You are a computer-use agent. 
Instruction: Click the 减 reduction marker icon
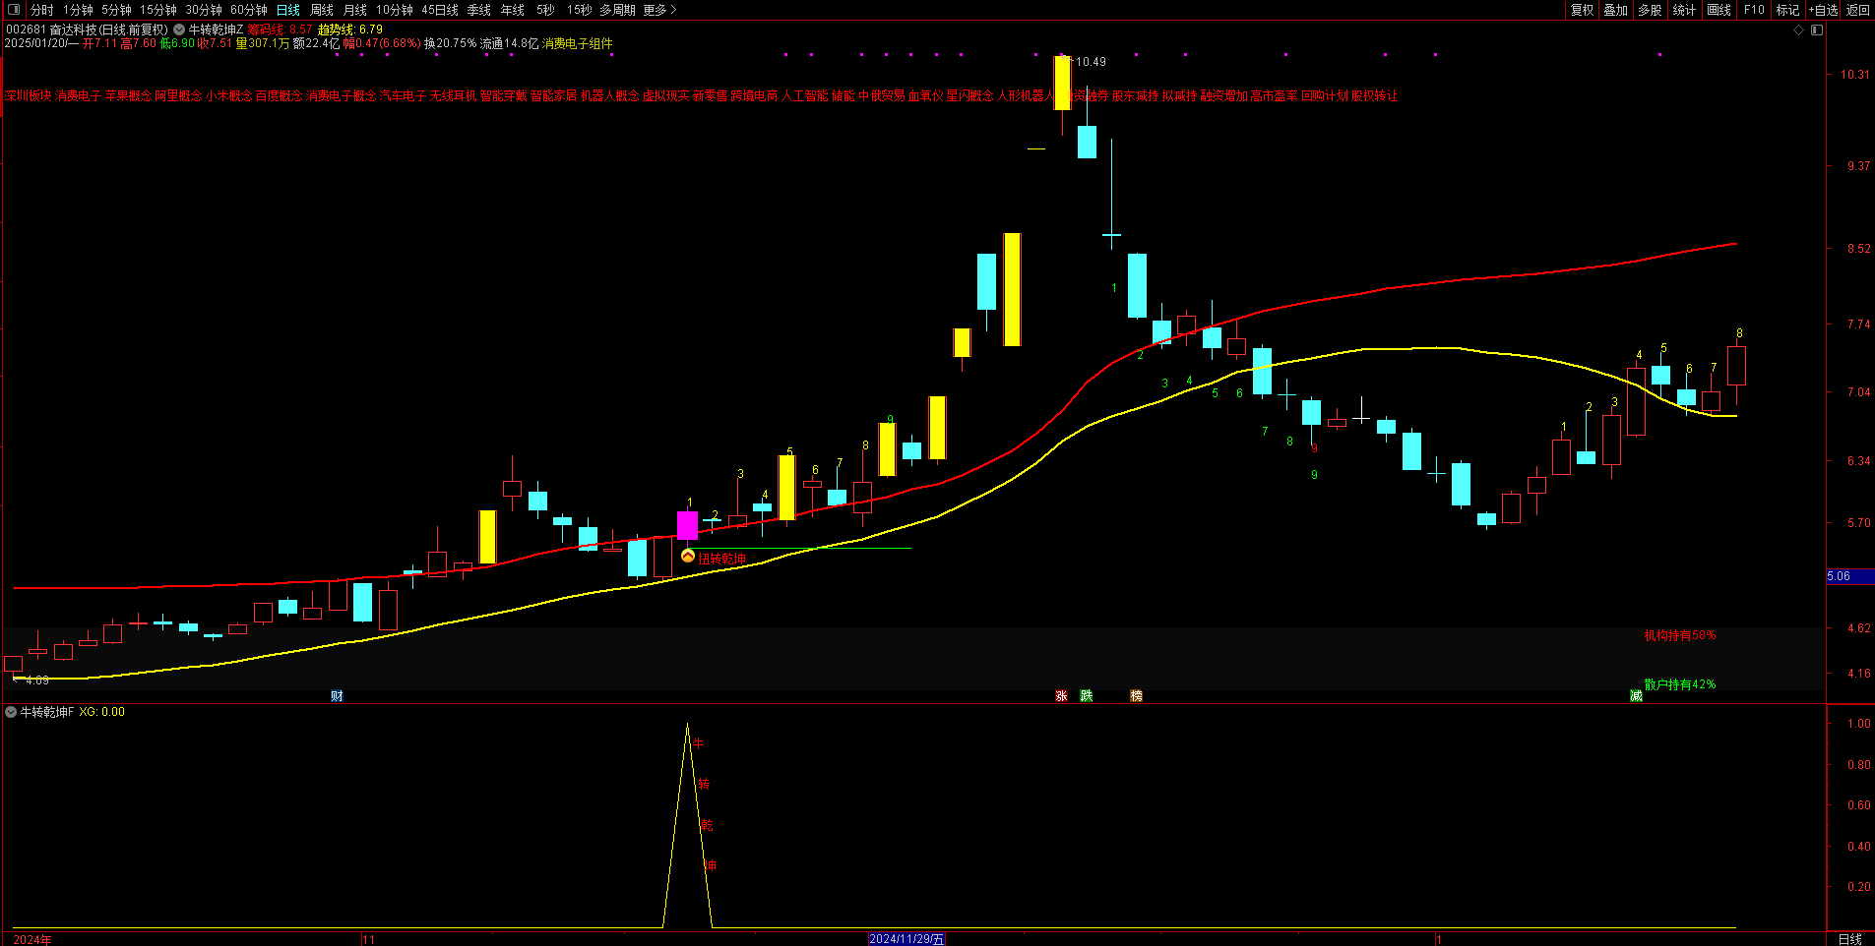coord(1636,696)
